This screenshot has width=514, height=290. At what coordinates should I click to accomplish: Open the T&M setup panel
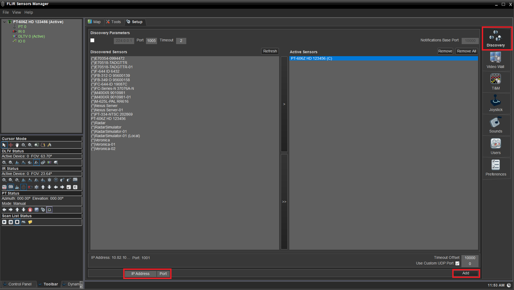pyautogui.click(x=495, y=82)
